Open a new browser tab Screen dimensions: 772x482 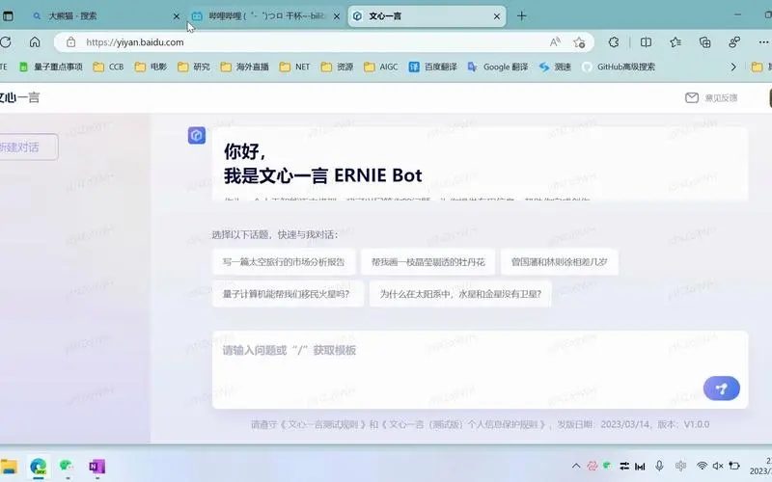(522, 16)
